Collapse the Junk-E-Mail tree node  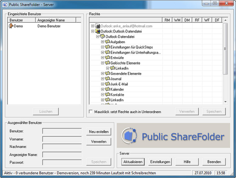[102, 84]
